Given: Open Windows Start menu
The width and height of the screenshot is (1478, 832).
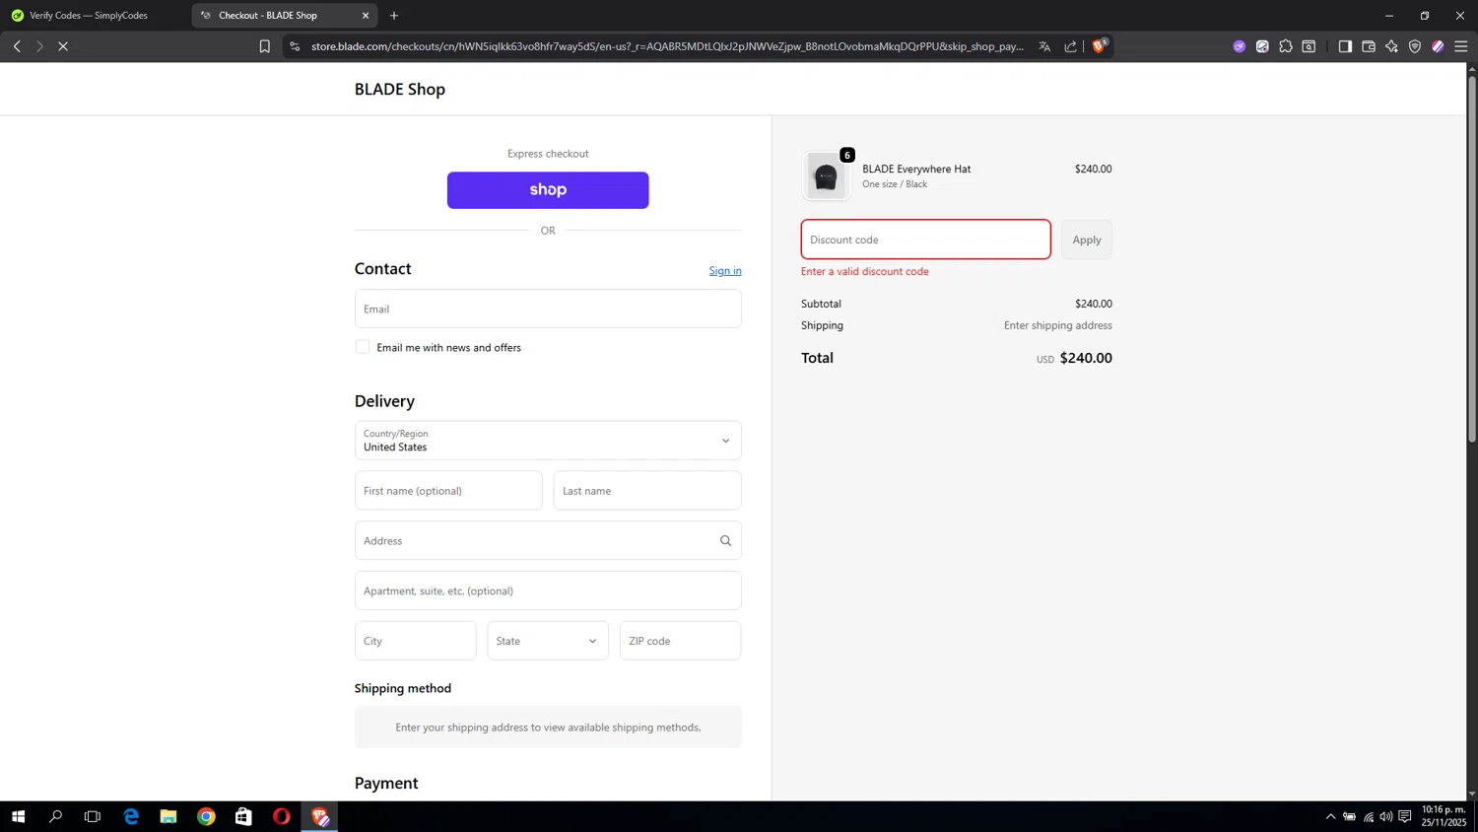Looking at the screenshot, I should (18, 816).
